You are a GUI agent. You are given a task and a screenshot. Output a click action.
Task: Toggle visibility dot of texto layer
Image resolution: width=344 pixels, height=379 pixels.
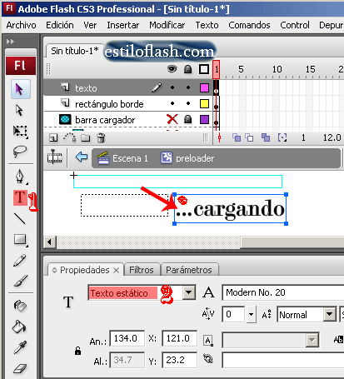click(x=172, y=87)
